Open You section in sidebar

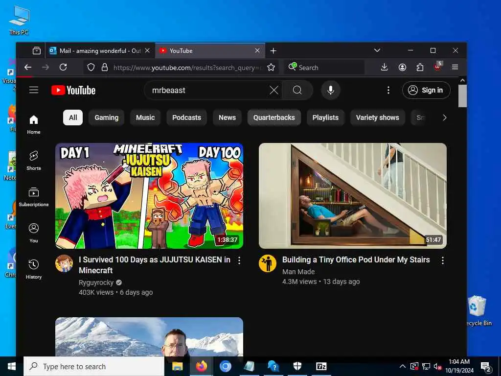click(34, 234)
